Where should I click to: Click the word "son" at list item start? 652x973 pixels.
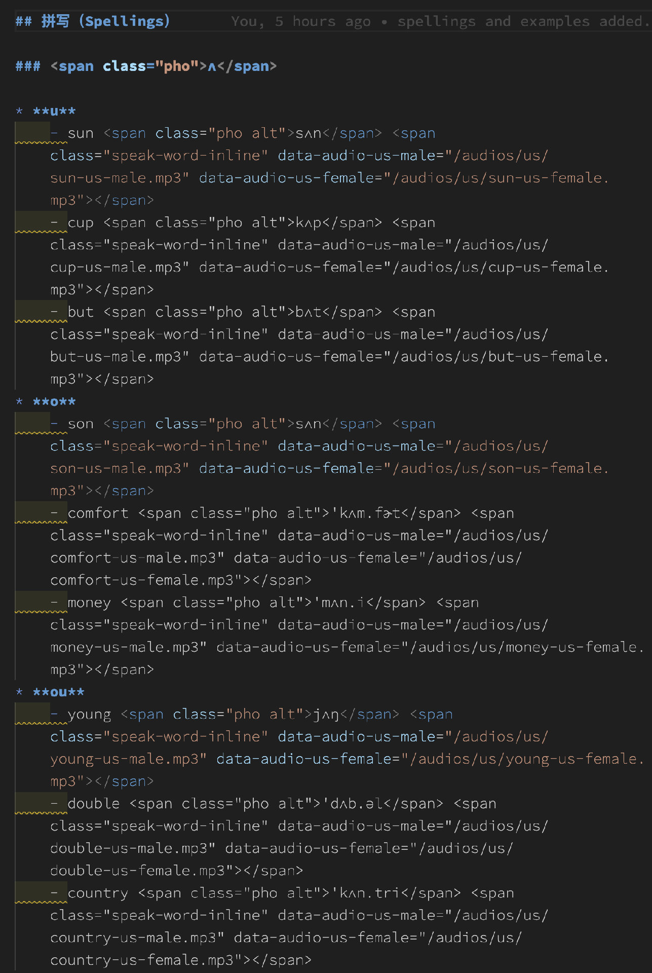click(x=81, y=424)
